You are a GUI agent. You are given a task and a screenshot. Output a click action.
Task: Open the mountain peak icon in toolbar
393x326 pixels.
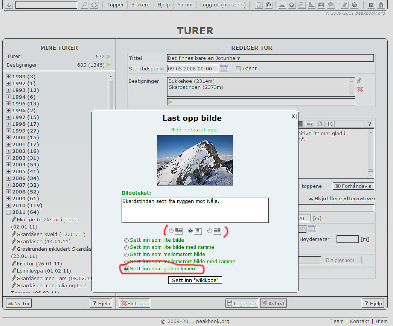(282, 5)
